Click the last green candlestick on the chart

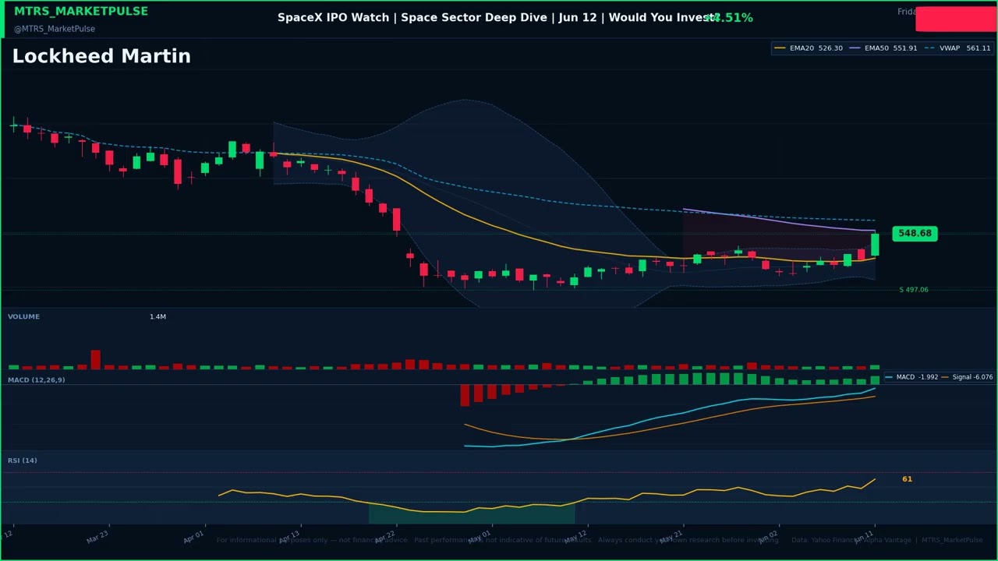coord(875,245)
